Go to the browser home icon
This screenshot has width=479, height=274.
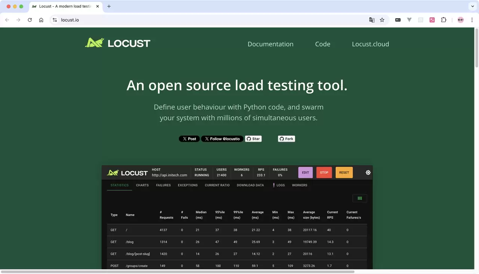(41, 20)
